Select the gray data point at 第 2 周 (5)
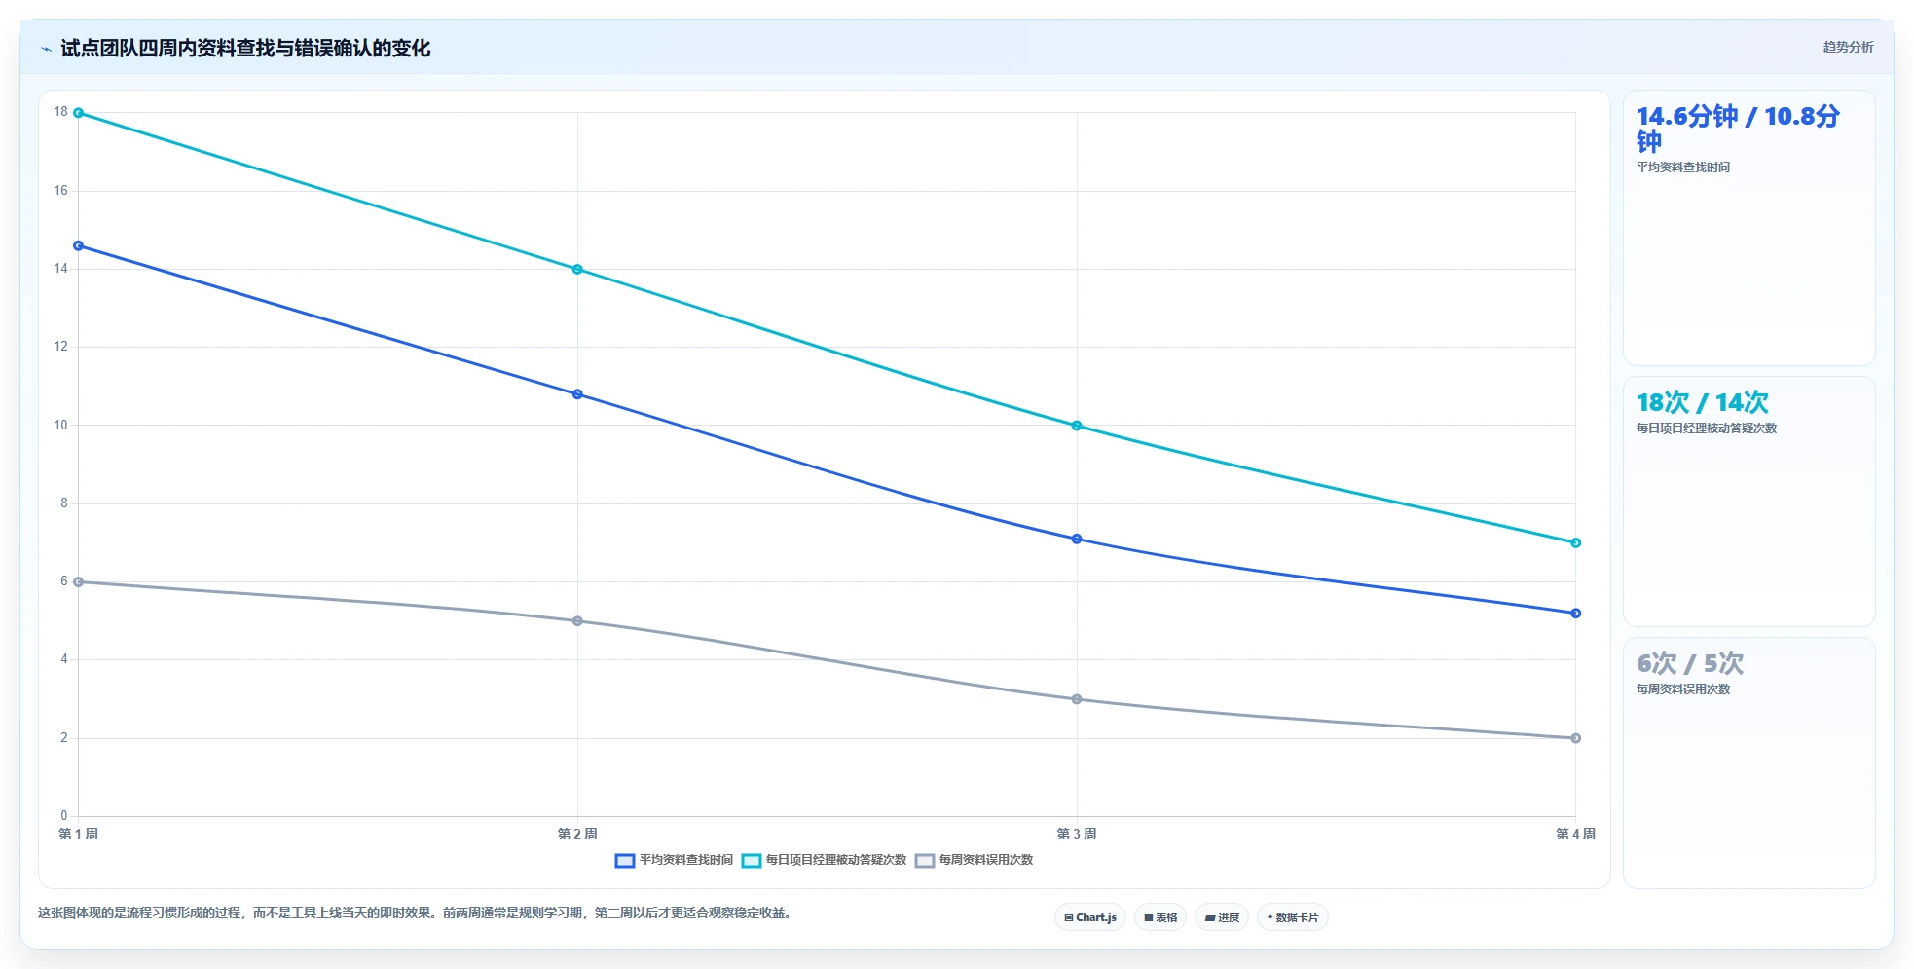 (577, 621)
